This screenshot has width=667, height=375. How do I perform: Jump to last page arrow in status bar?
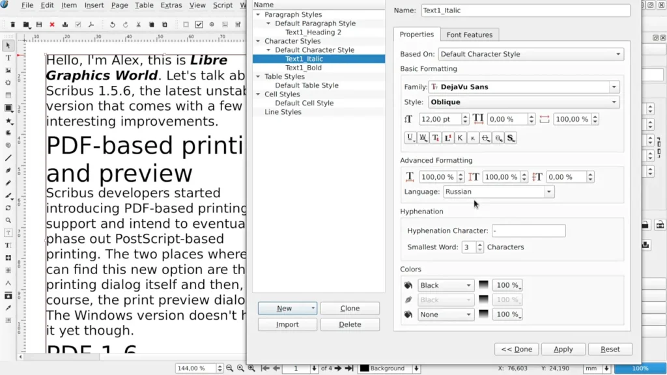pyautogui.click(x=349, y=368)
